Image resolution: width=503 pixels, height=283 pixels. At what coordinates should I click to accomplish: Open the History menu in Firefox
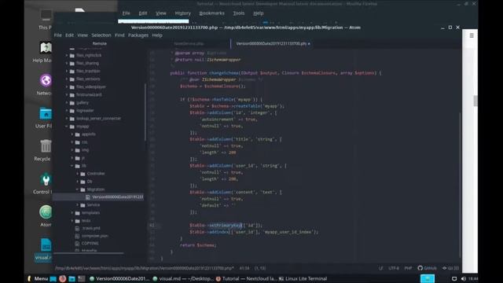[x=183, y=13]
